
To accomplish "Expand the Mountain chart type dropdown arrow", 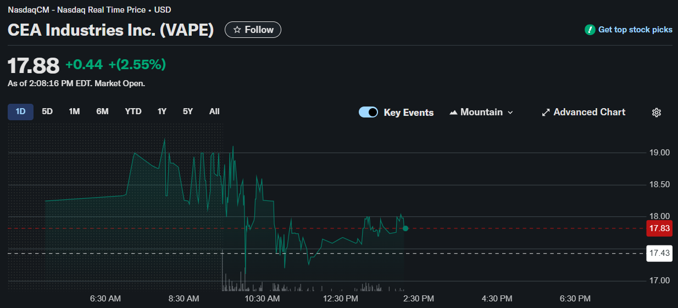I will tap(510, 112).
